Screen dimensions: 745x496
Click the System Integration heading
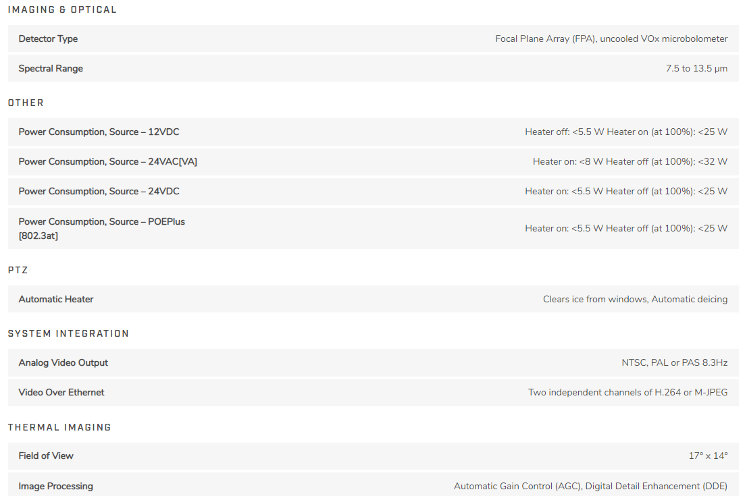pyautogui.click(x=68, y=333)
